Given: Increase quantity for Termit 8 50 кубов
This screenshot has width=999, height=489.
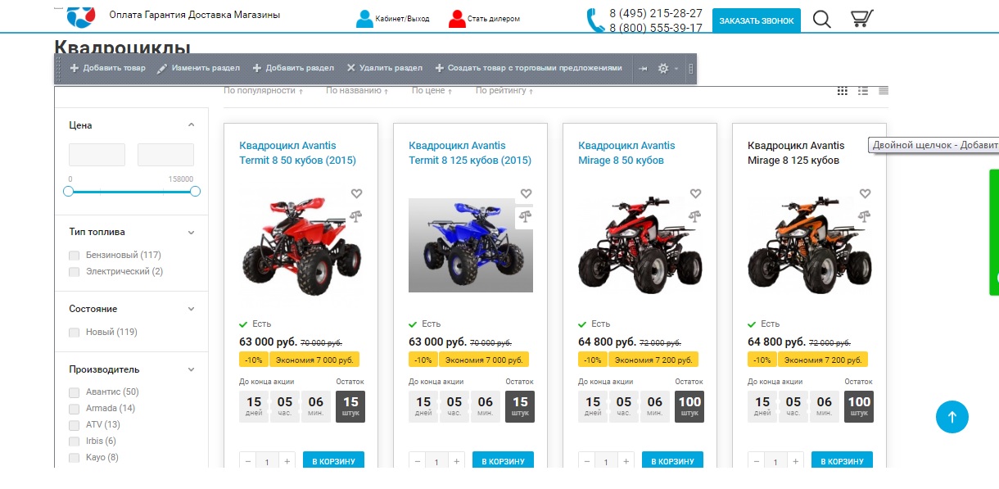Looking at the screenshot, I should coord(287,462).
